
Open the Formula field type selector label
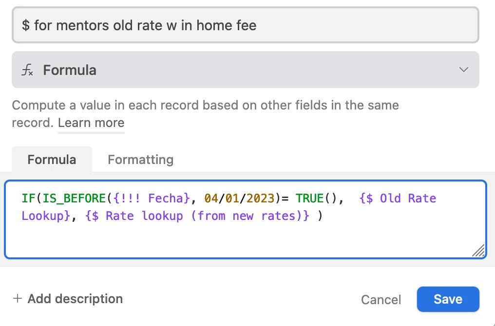point(70,70)
